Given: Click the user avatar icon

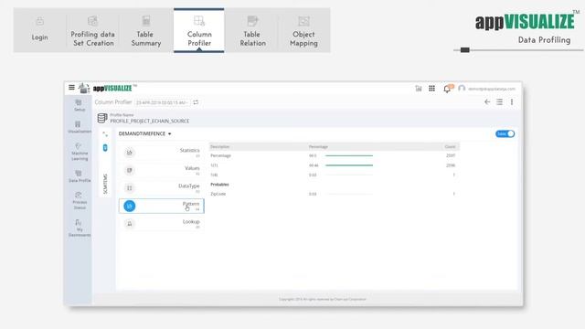Looking at the screenshot, I should (462, 89).
